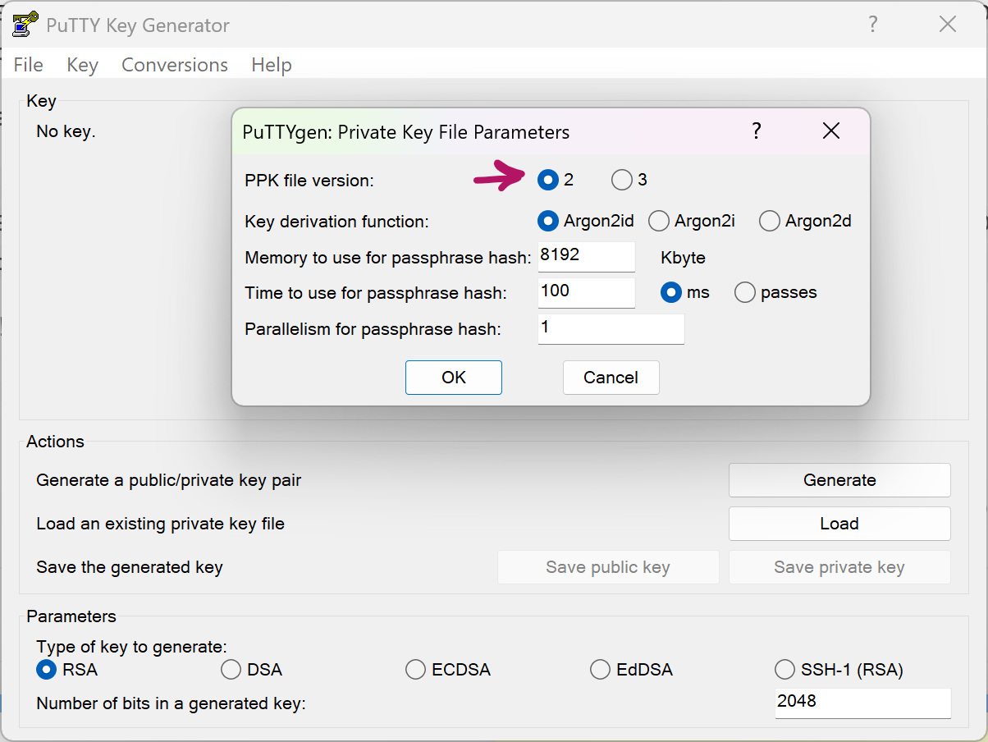This screenshot has width=988, height=742.
Task: Load an existing private key file
Action: point(839,524)
